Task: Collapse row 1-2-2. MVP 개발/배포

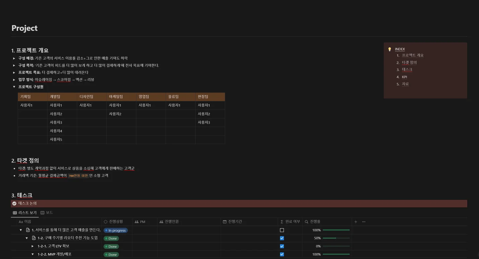Action: tap(32, 254)
